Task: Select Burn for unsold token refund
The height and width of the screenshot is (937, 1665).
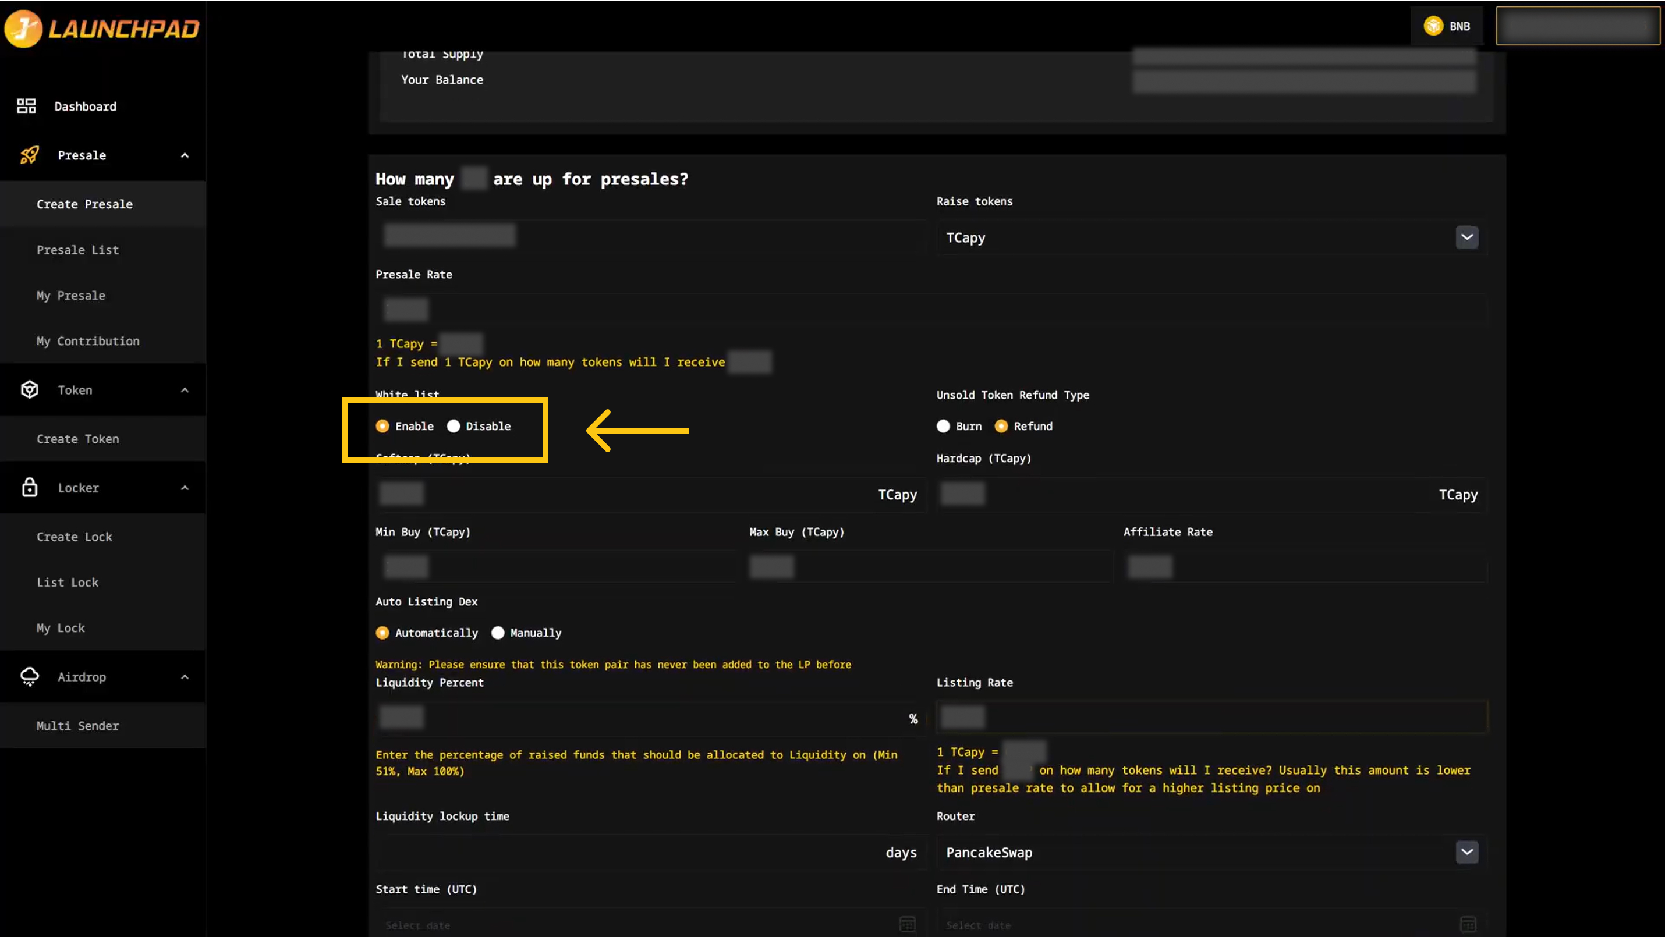Action: tap(943, 426)
